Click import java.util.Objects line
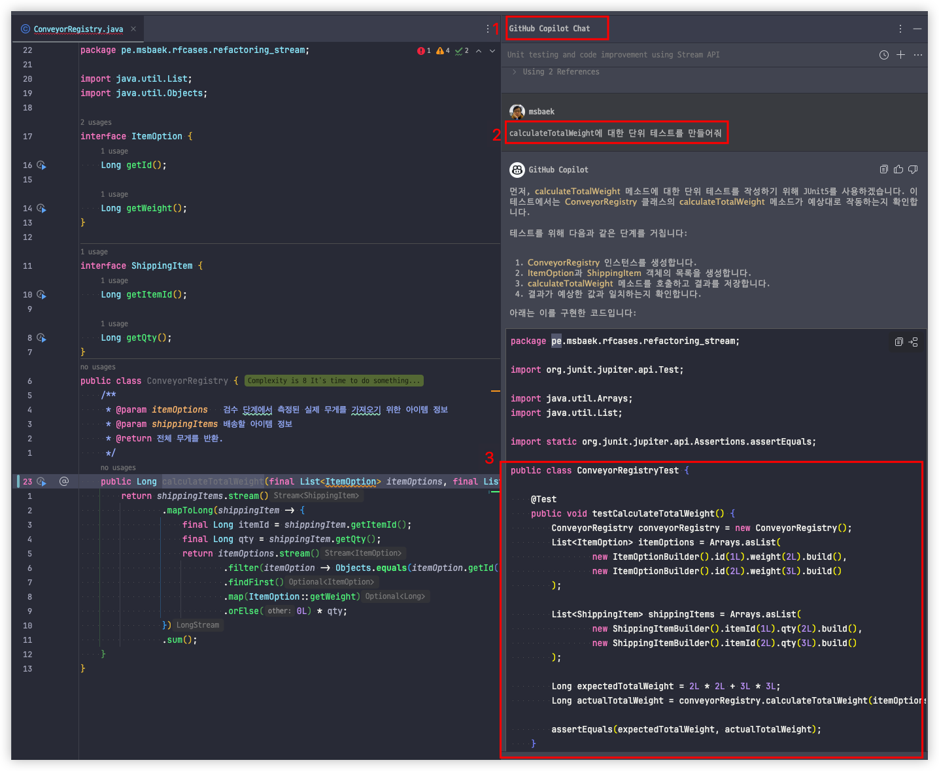939x771 pixels. (x=144, y=94)
